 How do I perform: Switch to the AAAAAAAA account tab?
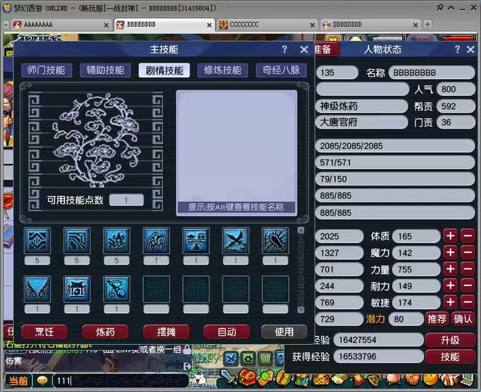click(x=60, y=25)
